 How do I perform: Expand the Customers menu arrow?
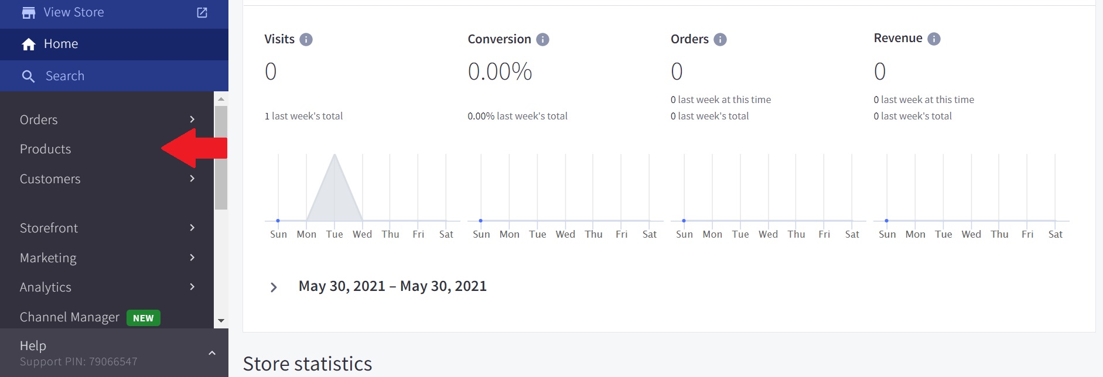tap(192, 179)
